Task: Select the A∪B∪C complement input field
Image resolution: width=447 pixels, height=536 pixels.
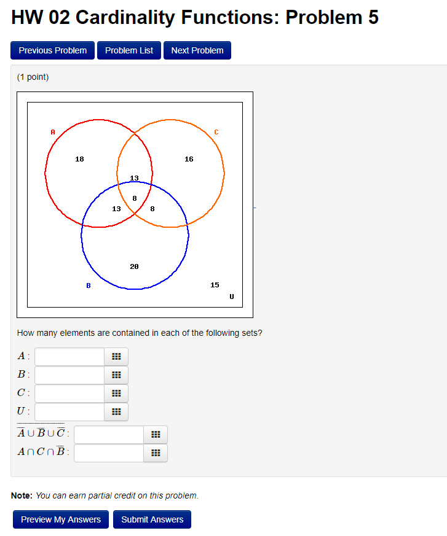Action: (108, 434)
